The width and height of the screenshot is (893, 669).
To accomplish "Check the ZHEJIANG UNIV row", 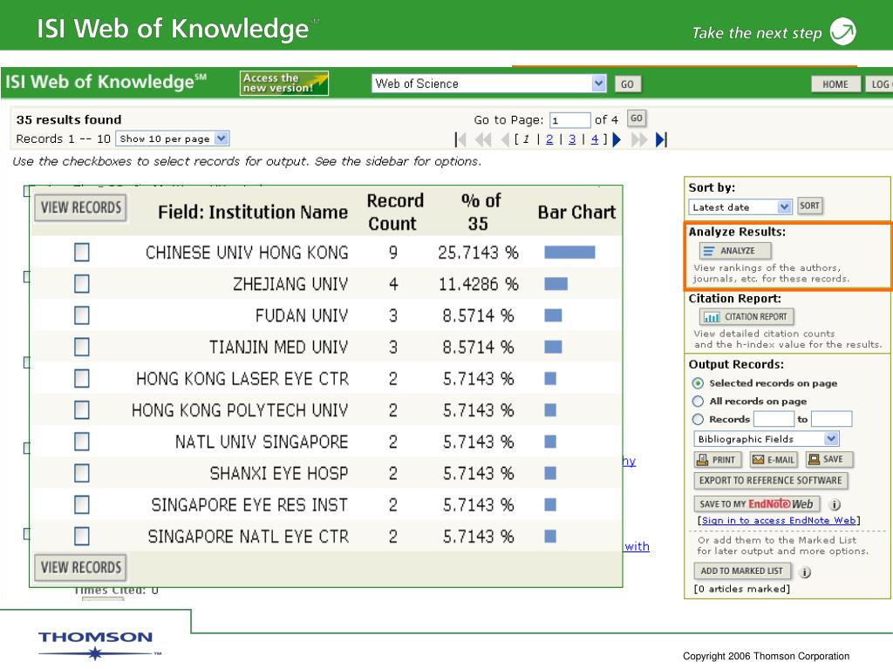I will (82, 283).
